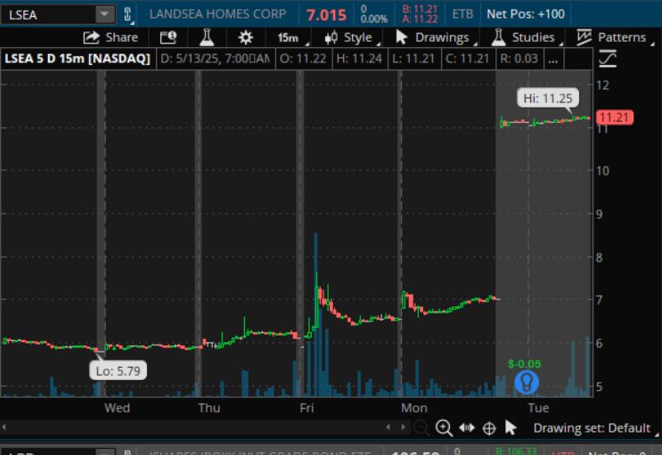This screenshot has height=455, width=662.
Task: Click the scroll left arrow at bar start
Action: pos(4,427)
